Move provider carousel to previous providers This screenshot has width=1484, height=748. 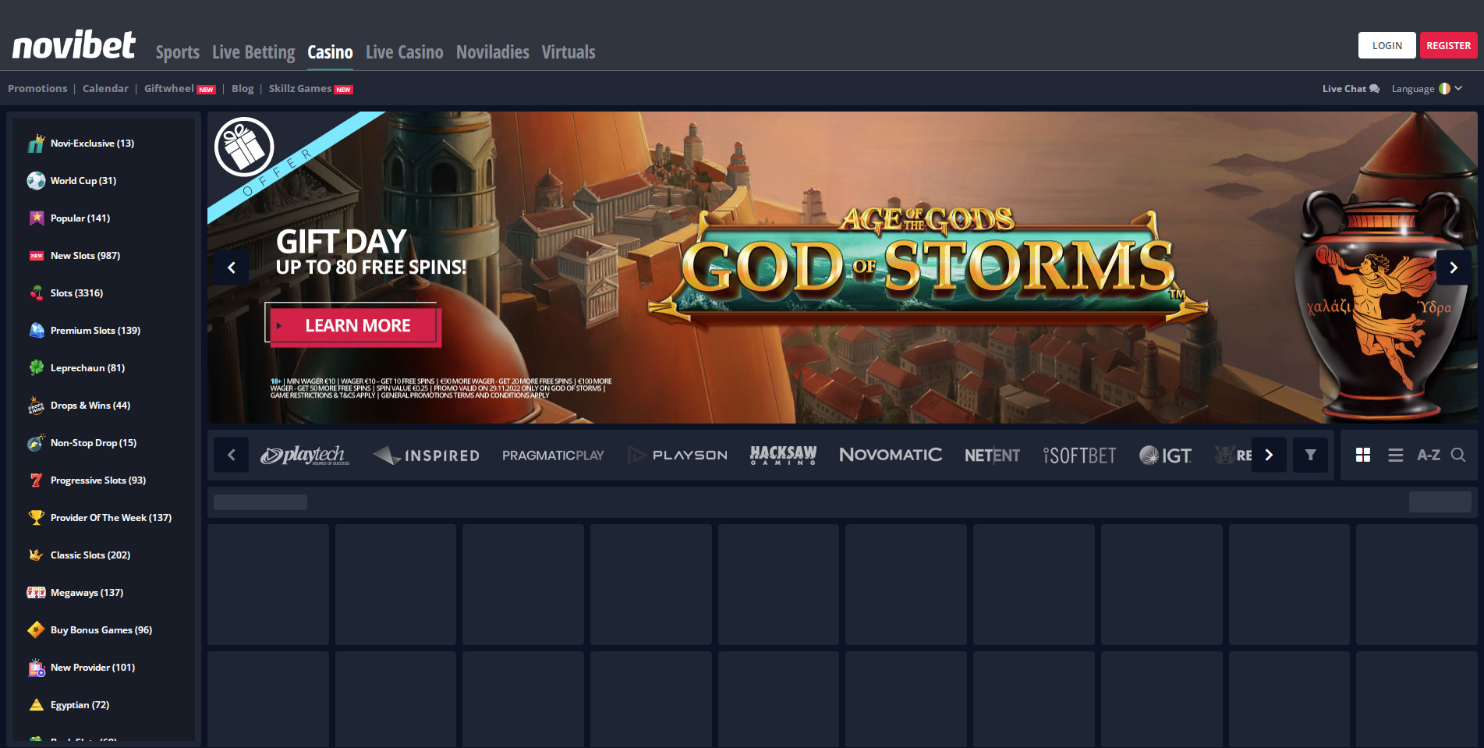point(232,455)
